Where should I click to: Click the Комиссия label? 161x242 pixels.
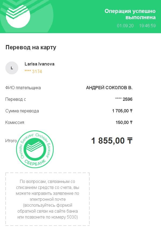pos(15,123)
